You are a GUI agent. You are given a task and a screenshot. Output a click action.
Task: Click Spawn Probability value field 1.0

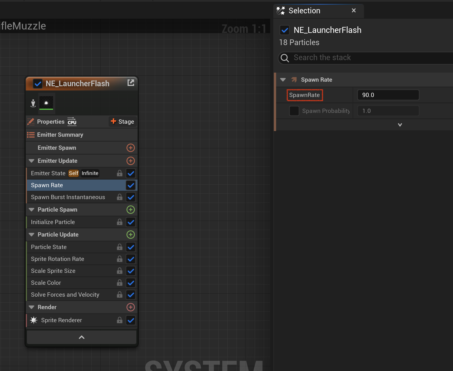click(x=388, y=111)
